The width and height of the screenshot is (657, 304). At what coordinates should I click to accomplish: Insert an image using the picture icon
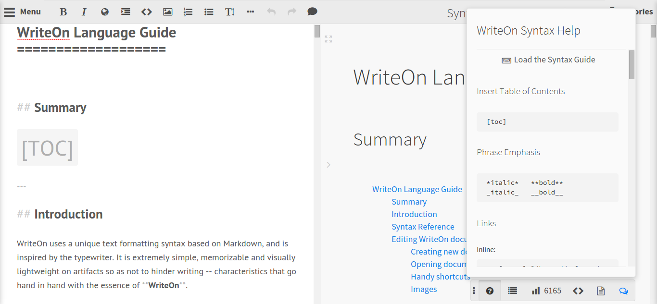(167, 12)
